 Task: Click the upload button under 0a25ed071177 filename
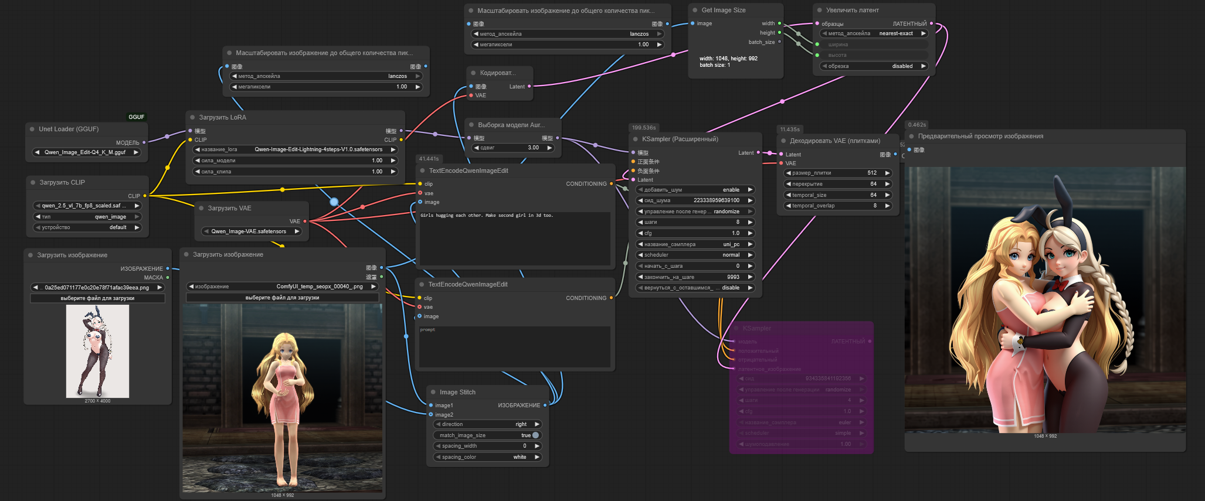coord(97,298)
